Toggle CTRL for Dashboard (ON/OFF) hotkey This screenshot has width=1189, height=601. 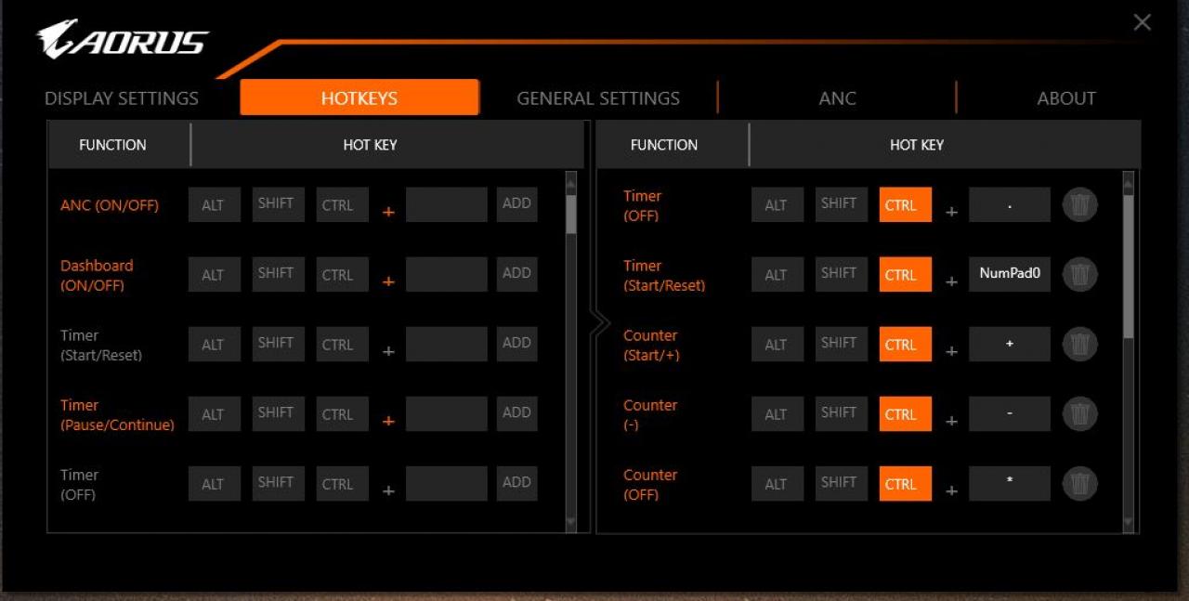tap(342, 275)
